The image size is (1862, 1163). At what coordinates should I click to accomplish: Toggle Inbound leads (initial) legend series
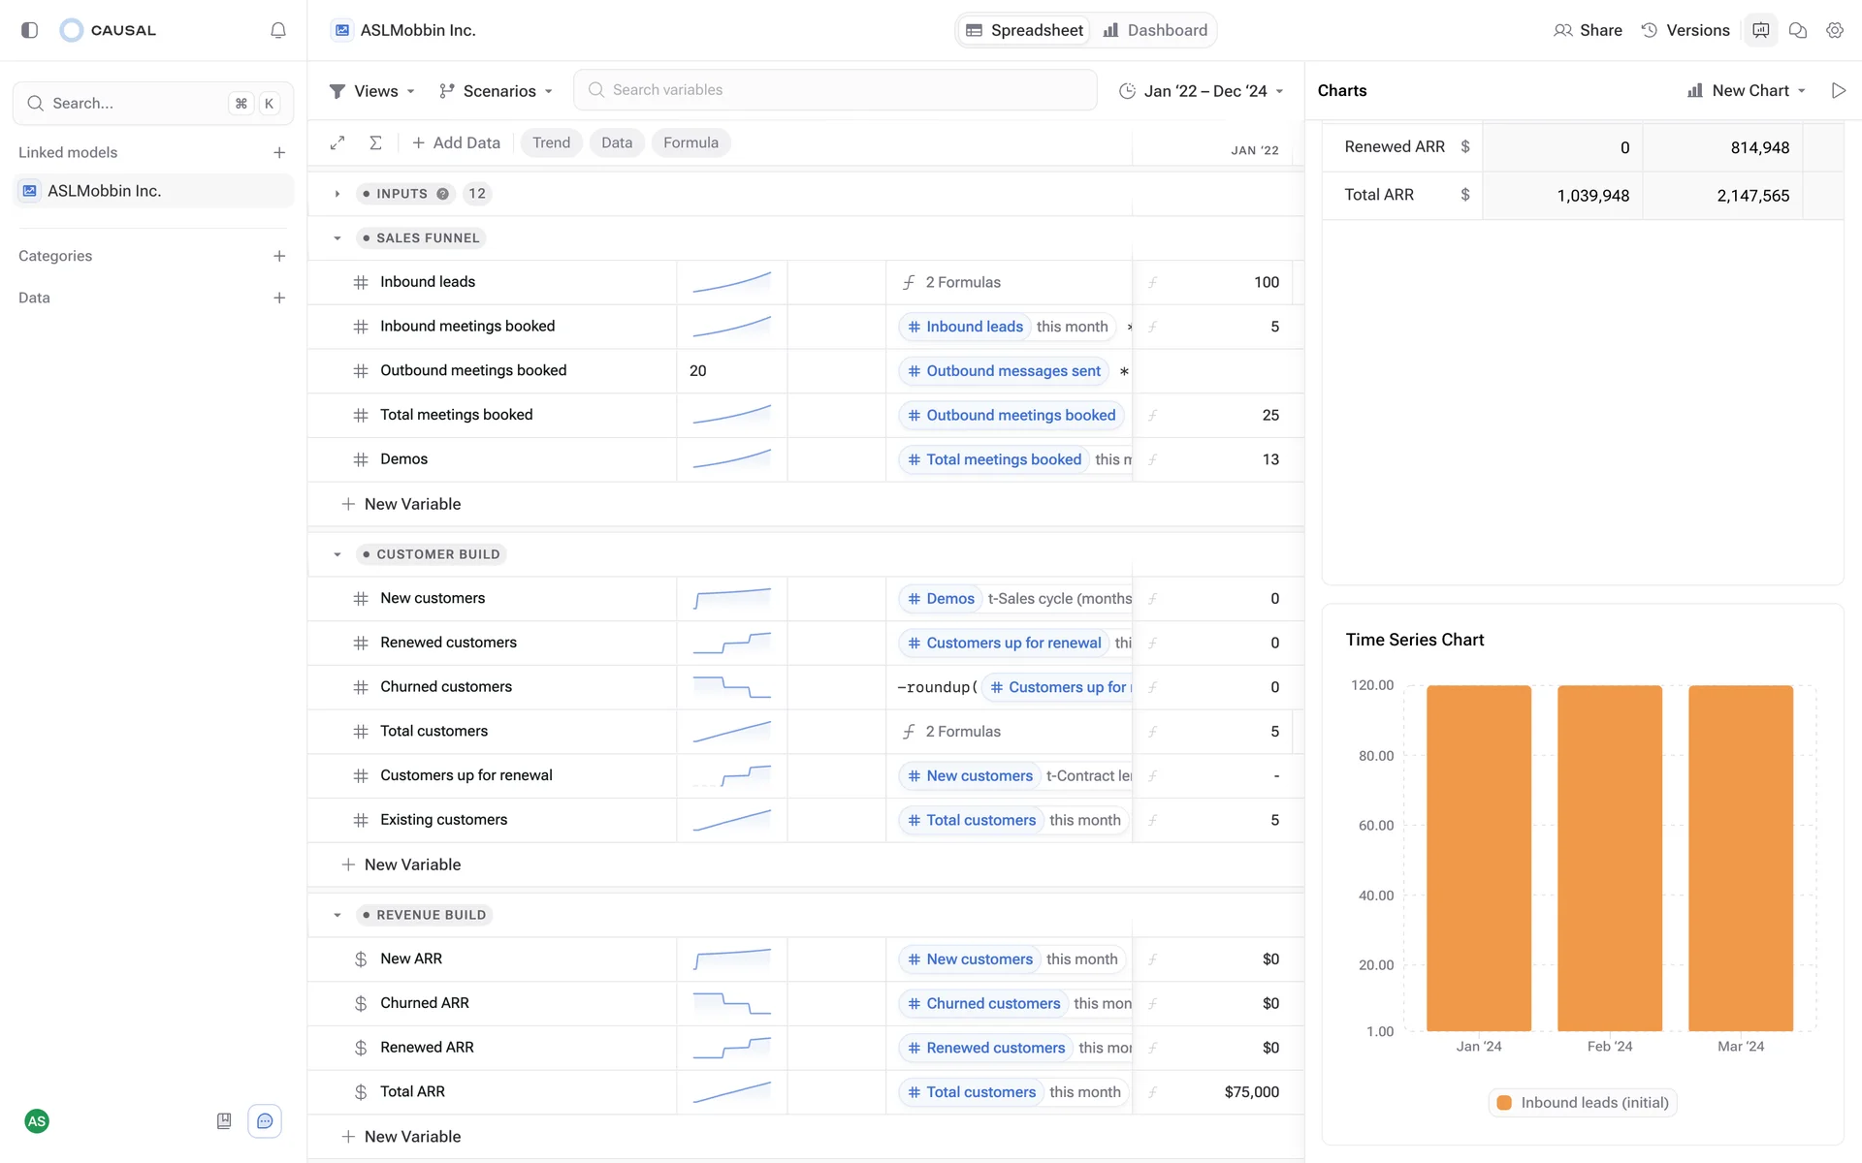point(1583,1103)
